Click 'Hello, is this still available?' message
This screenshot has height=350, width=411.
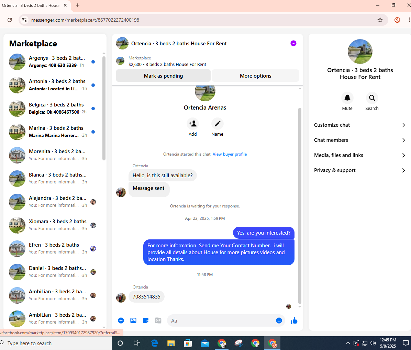163,175
